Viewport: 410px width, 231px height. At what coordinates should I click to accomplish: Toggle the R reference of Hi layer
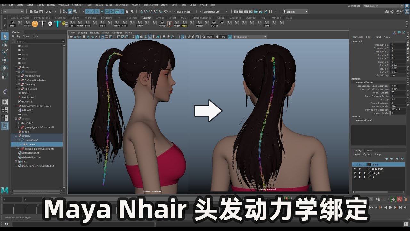tap(365, 177)
